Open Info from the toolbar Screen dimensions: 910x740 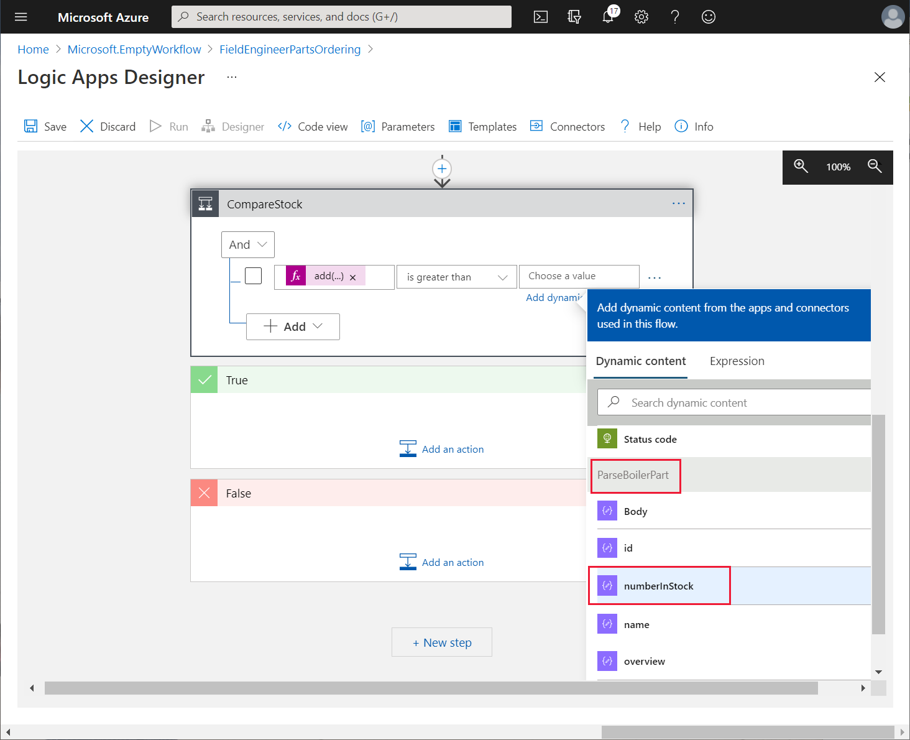tap(694, 127)
